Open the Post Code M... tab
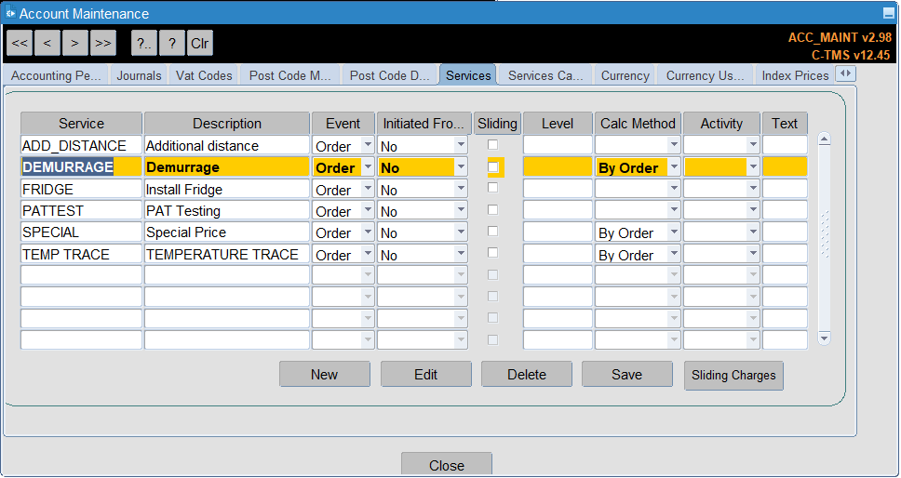Viewport: 901px width, 478px height. pyautogui.click(x=290, y=75)
